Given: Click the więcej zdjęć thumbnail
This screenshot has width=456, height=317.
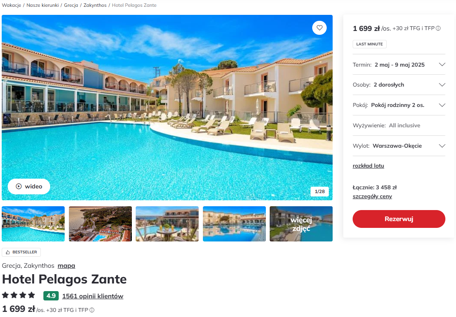Looking at the screenshot, I should pyautogui.click(x=301, y=224).
